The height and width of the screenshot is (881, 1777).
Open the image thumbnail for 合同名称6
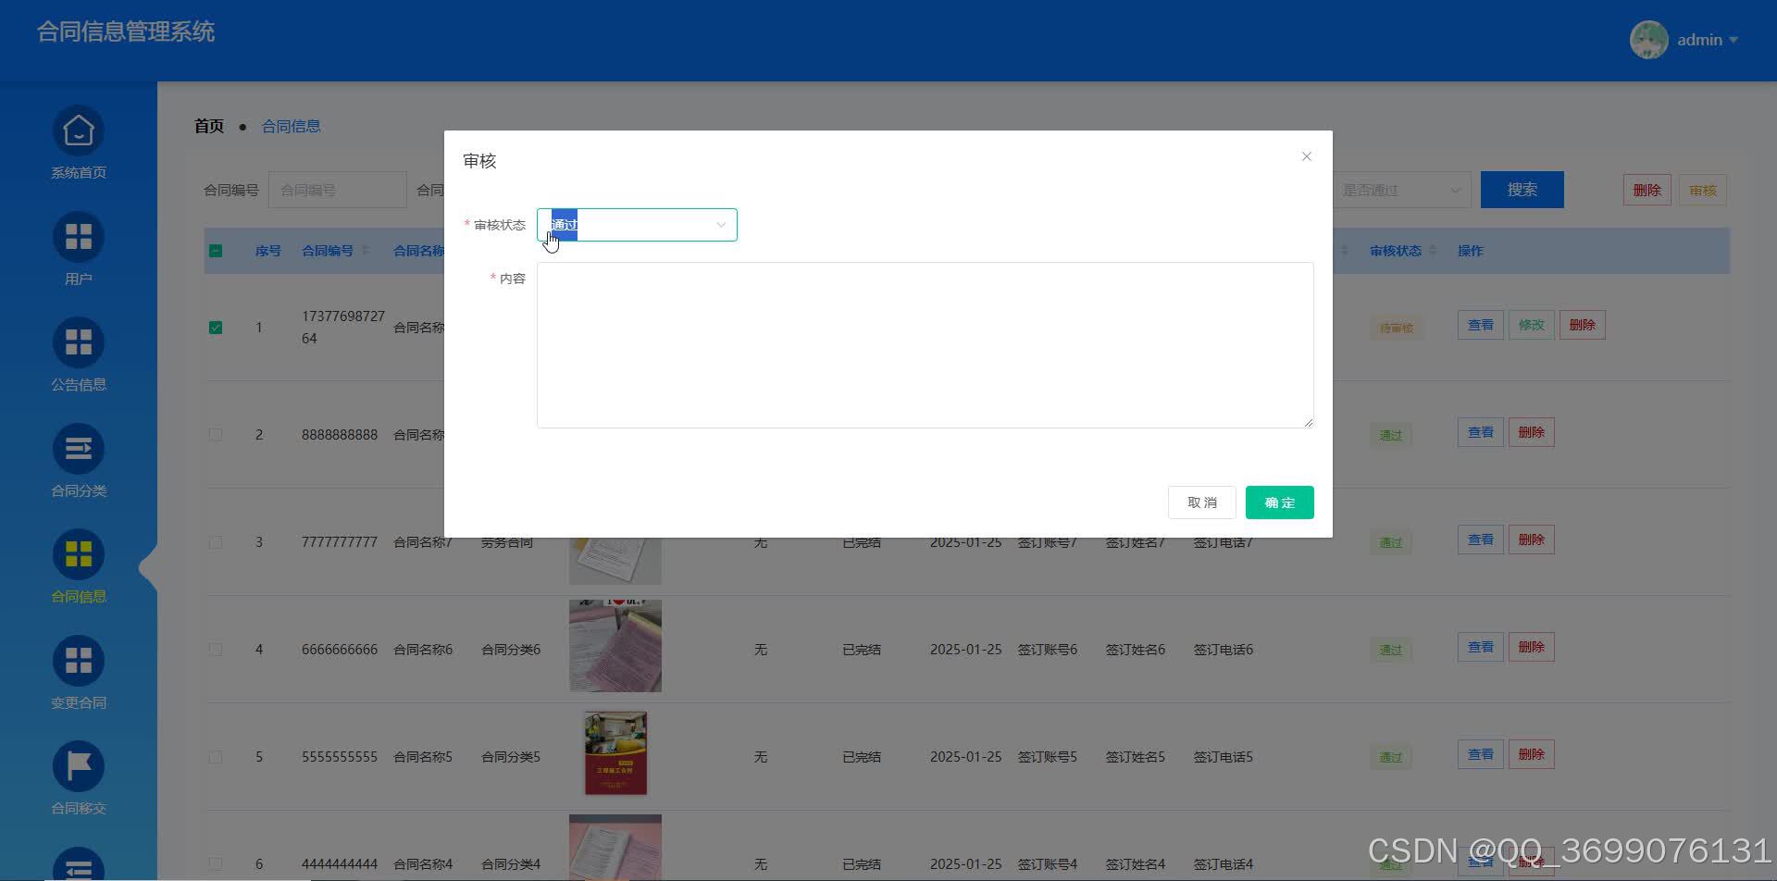(615, 646)
